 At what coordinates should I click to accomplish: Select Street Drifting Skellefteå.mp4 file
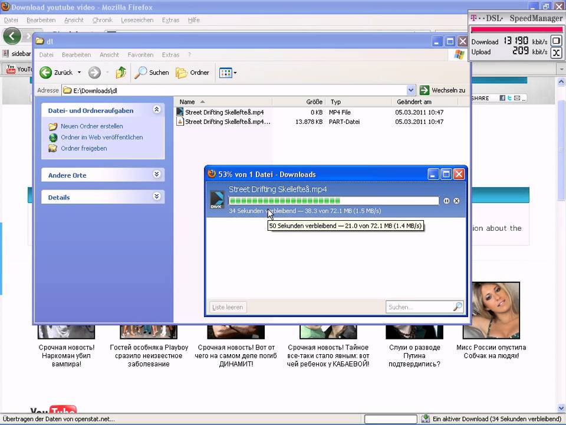click(224, 112)
